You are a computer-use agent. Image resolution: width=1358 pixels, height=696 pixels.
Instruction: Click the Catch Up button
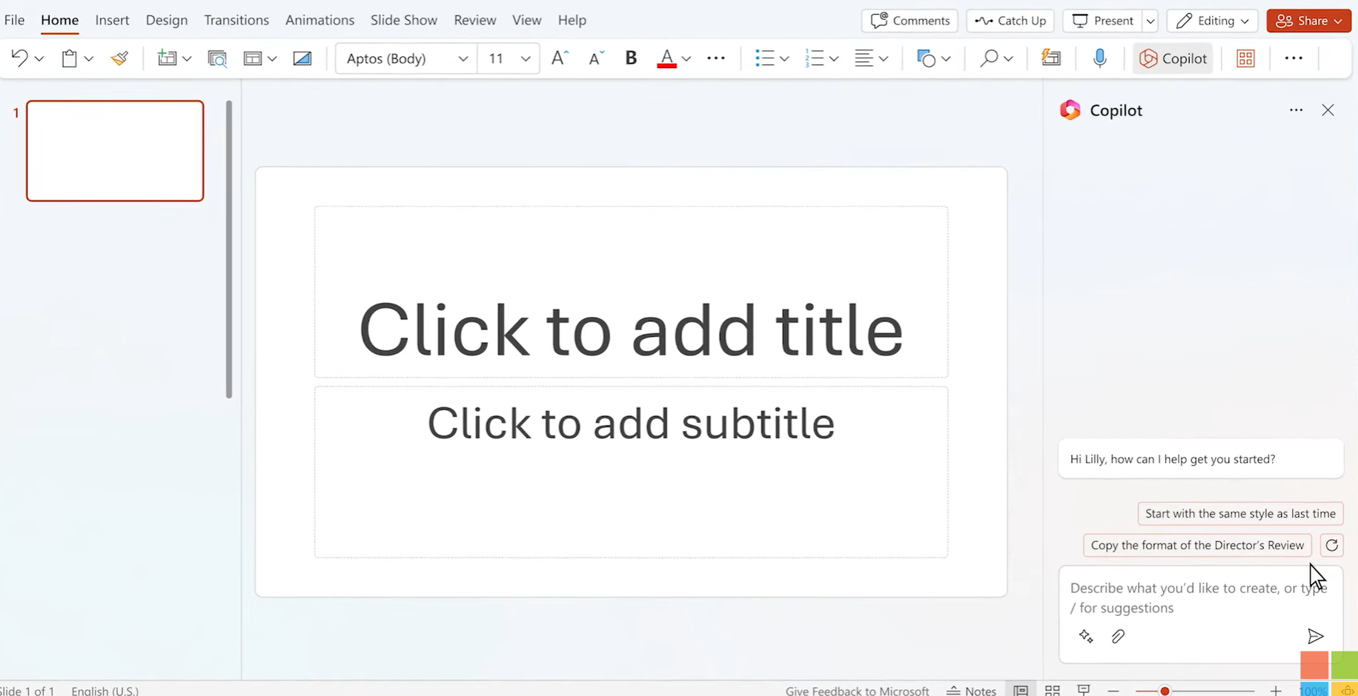click(1010, 21)
